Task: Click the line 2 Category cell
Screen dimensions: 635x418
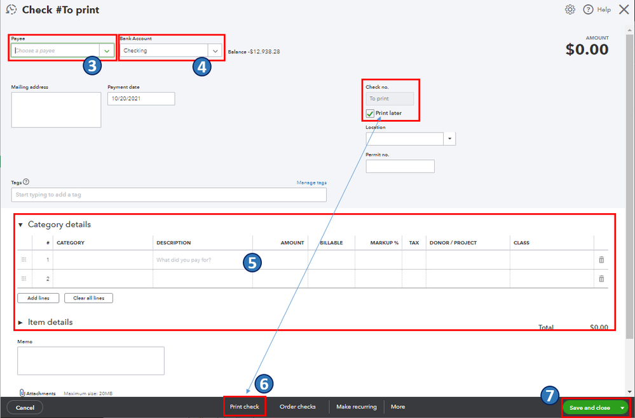Action: [x=103, y=278]
